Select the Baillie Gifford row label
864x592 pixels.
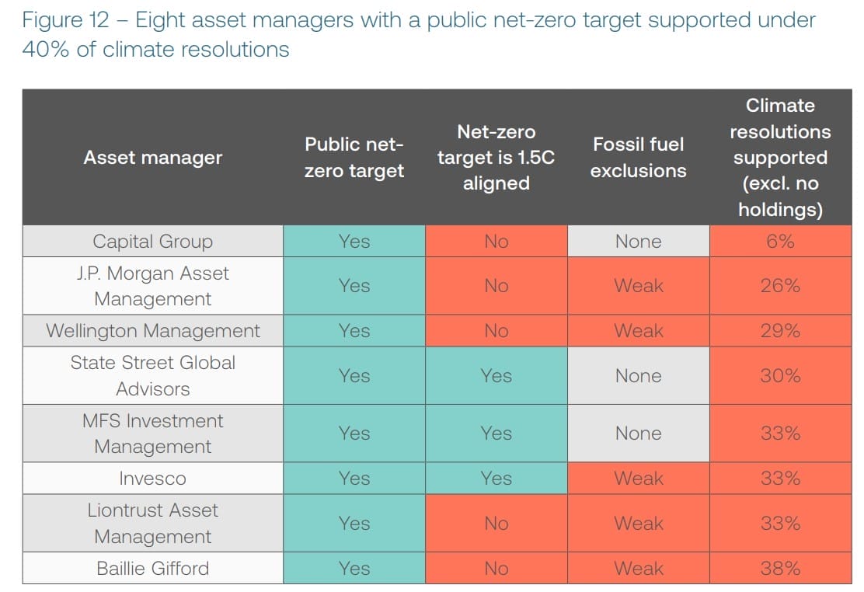pyautogui.click(x=153, y=568)
